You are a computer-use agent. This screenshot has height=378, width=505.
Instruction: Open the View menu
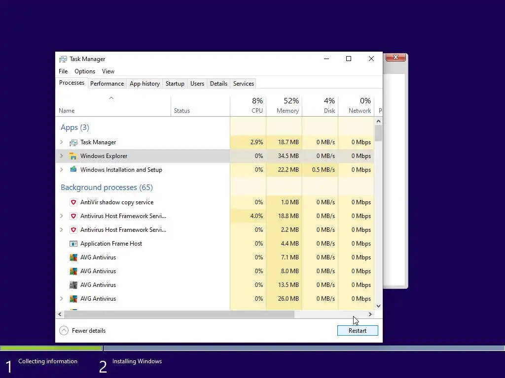point(108,71)
